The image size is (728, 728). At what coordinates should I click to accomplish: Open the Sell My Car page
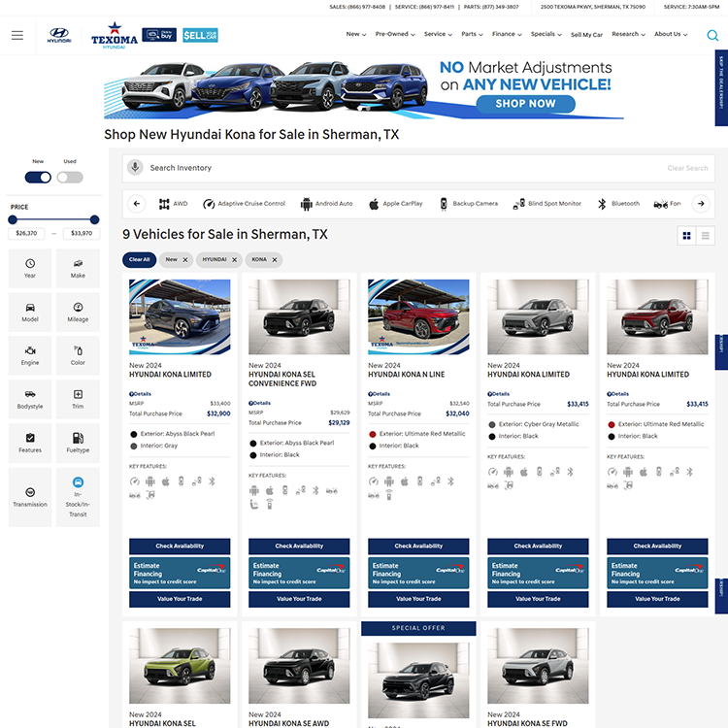[586, 35]
